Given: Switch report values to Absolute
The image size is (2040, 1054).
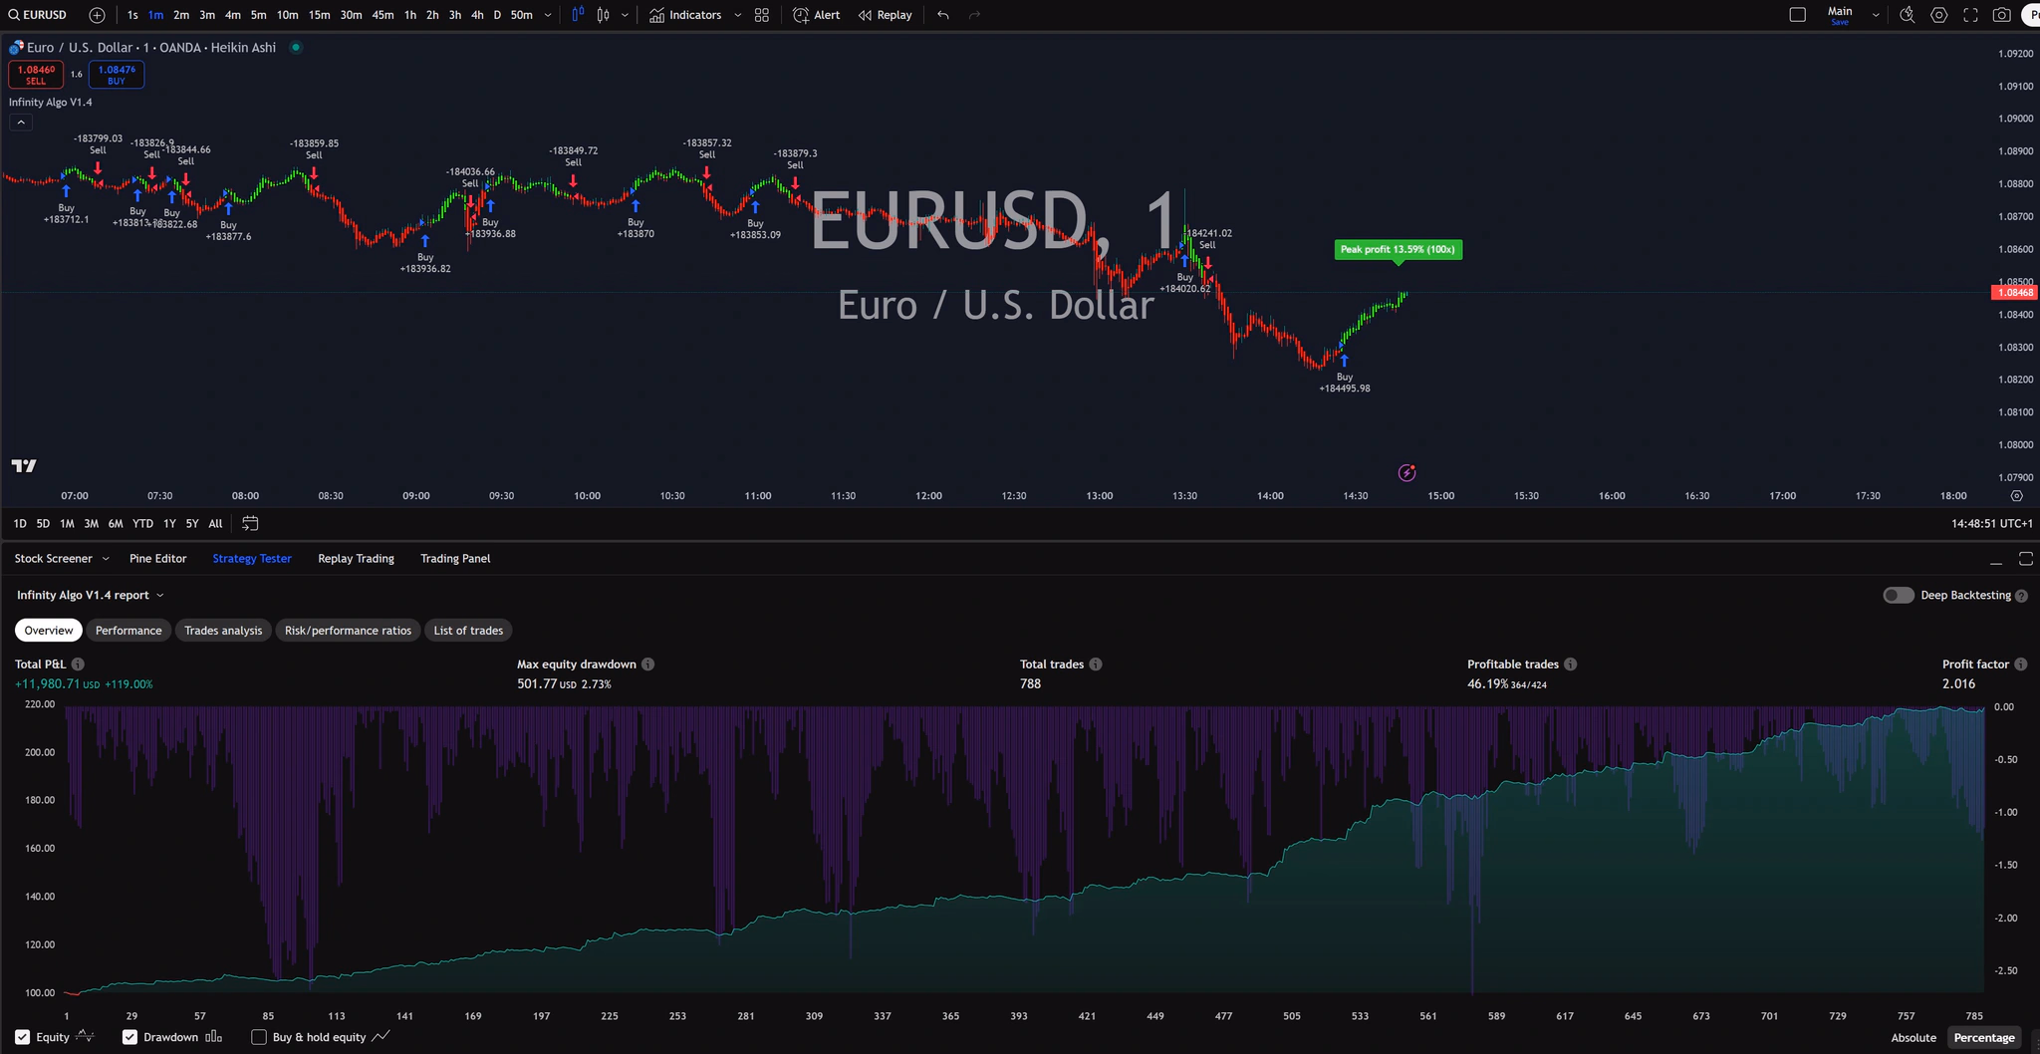Looking at the screenshot, I should [1912, 1037].
